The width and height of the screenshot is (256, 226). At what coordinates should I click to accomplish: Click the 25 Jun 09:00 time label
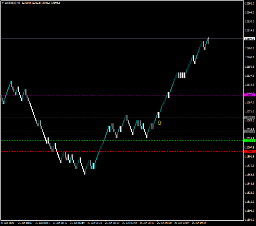164,223
